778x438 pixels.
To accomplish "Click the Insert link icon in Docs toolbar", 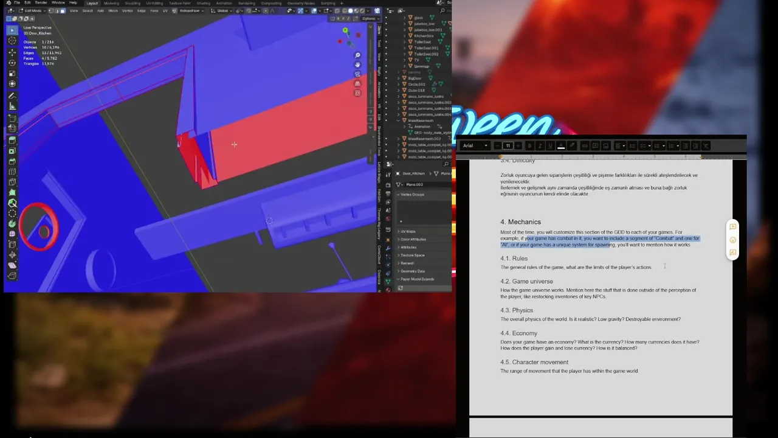I will point(585,146).
